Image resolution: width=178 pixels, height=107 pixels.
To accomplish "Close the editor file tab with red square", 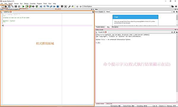I will 11,12.
